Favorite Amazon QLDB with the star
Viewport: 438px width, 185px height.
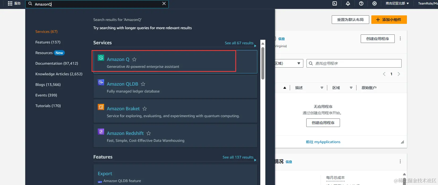click(x=143, y=84)
